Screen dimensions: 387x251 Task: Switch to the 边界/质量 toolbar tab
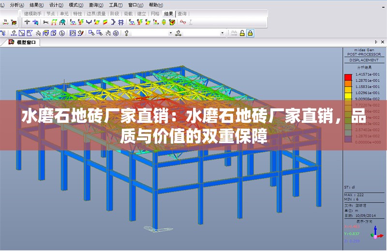click(96, 14)
